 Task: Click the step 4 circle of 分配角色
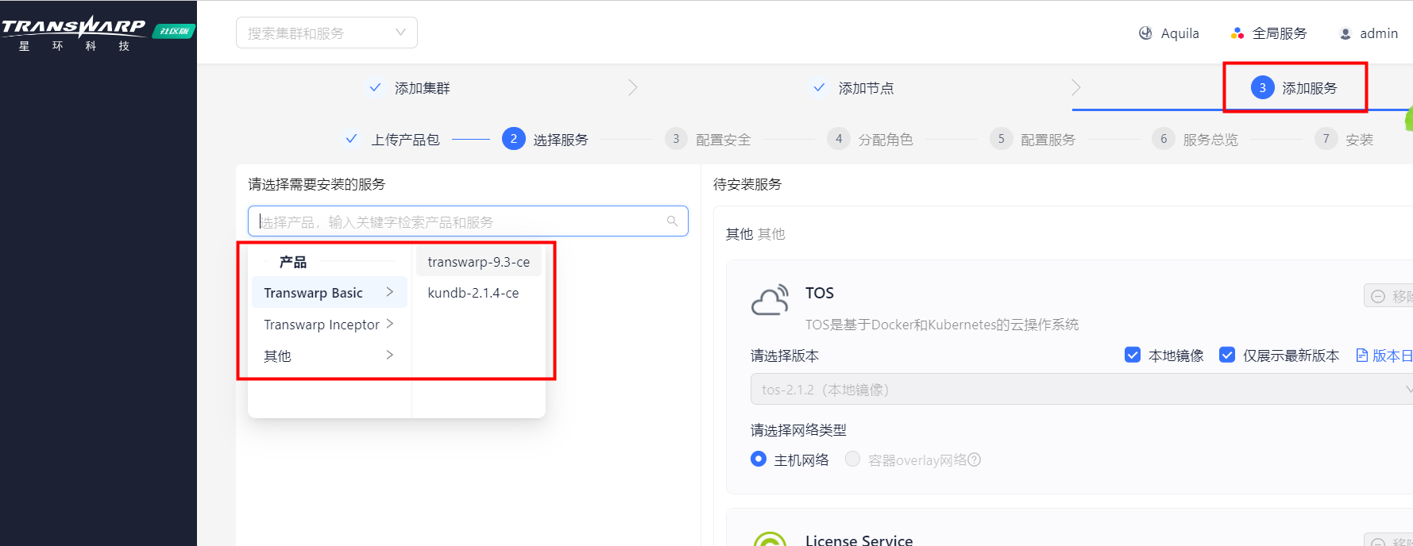839,139
